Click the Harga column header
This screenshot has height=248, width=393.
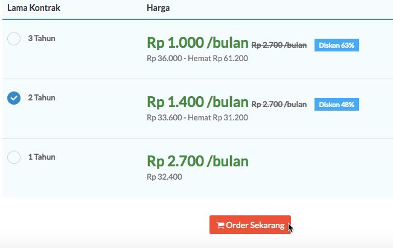tap(158, 8)
